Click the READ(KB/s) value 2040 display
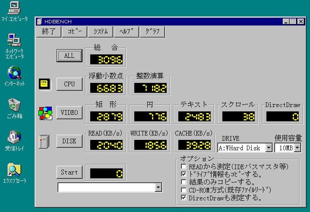The image size is (310, 212). 106,145
